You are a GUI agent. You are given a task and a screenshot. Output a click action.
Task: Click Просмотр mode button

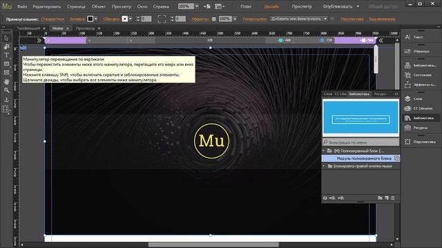302,6
